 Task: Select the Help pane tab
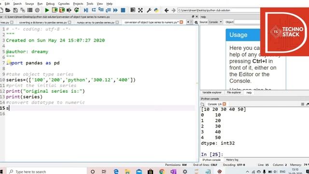pyautogui.click(x=249, y=93)
